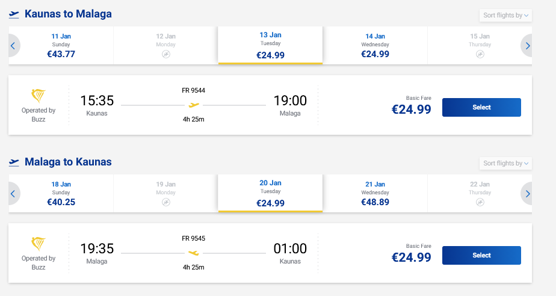This screenshot has width=556, height=296.
Task: Click the Ryanair harp logo on FR 9544
Action: [x=39, y=96]
